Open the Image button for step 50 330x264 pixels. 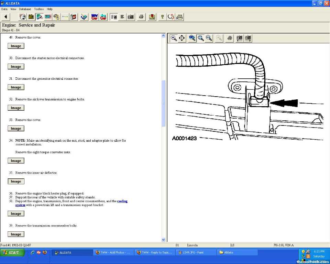16,67
